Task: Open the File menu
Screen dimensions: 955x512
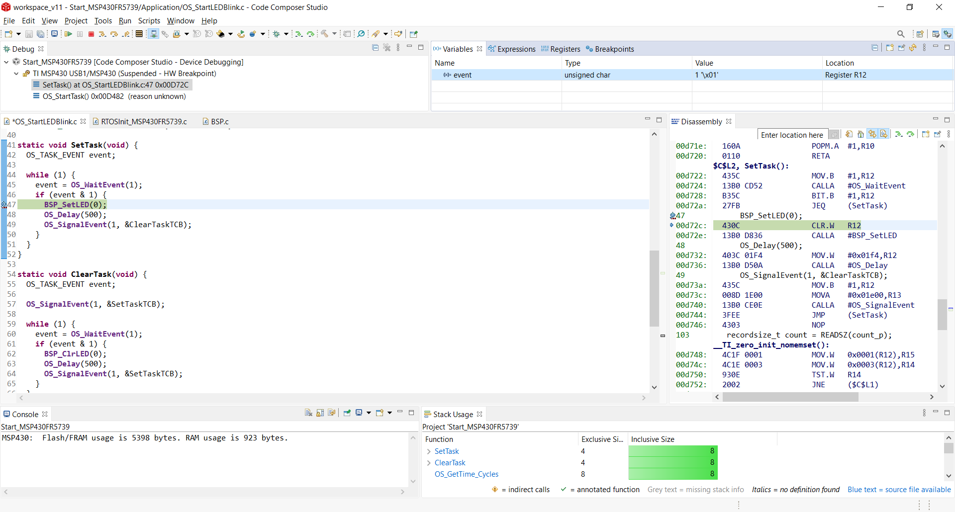Action: coord(9,21)
